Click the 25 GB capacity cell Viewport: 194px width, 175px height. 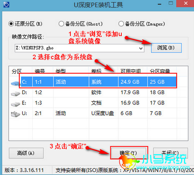pyautogui.click(x=157, y=82)
